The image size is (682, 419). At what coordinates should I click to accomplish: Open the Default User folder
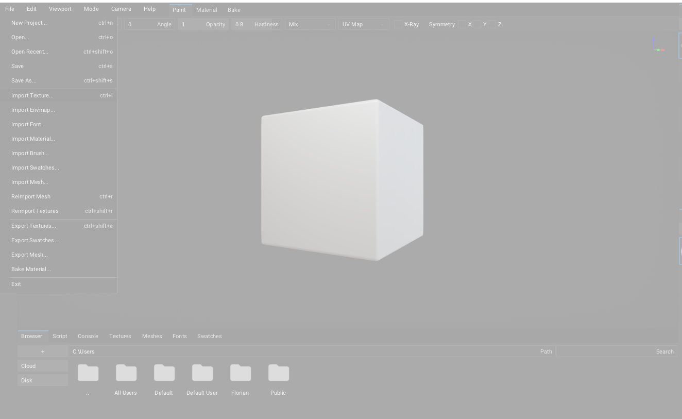point(202,373)
